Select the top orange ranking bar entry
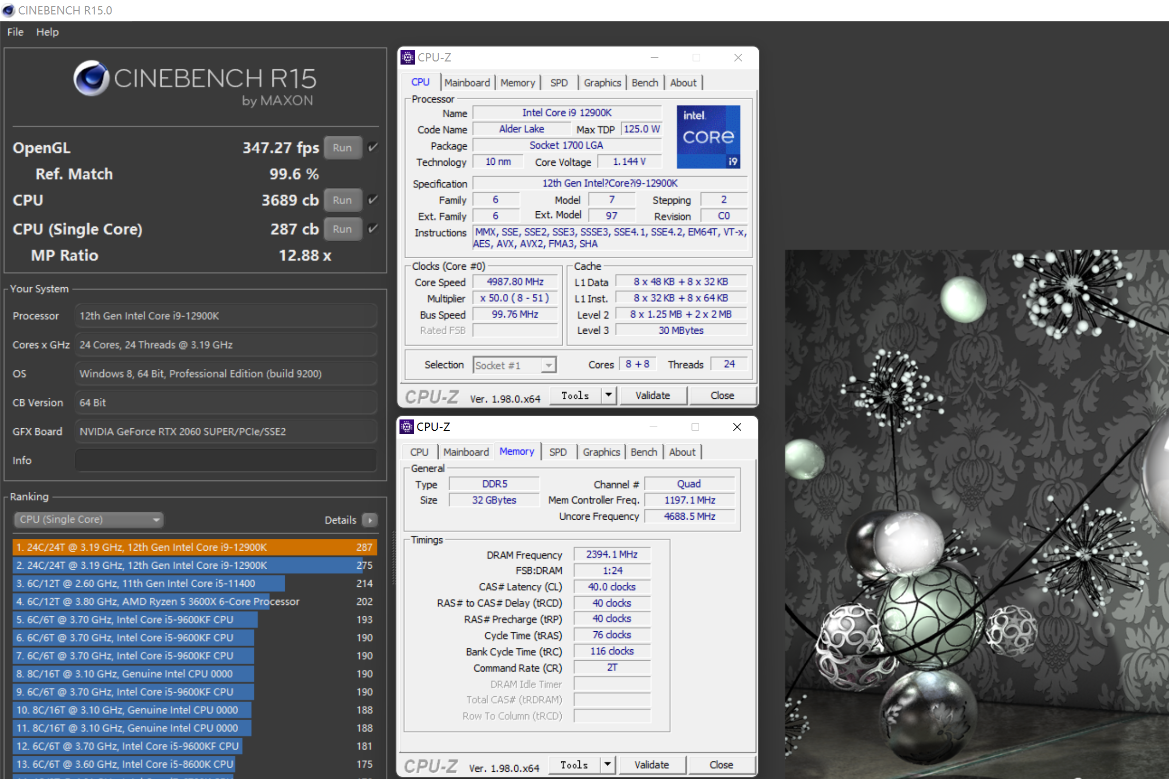1169x779 pixels. [x=194, y=547]
